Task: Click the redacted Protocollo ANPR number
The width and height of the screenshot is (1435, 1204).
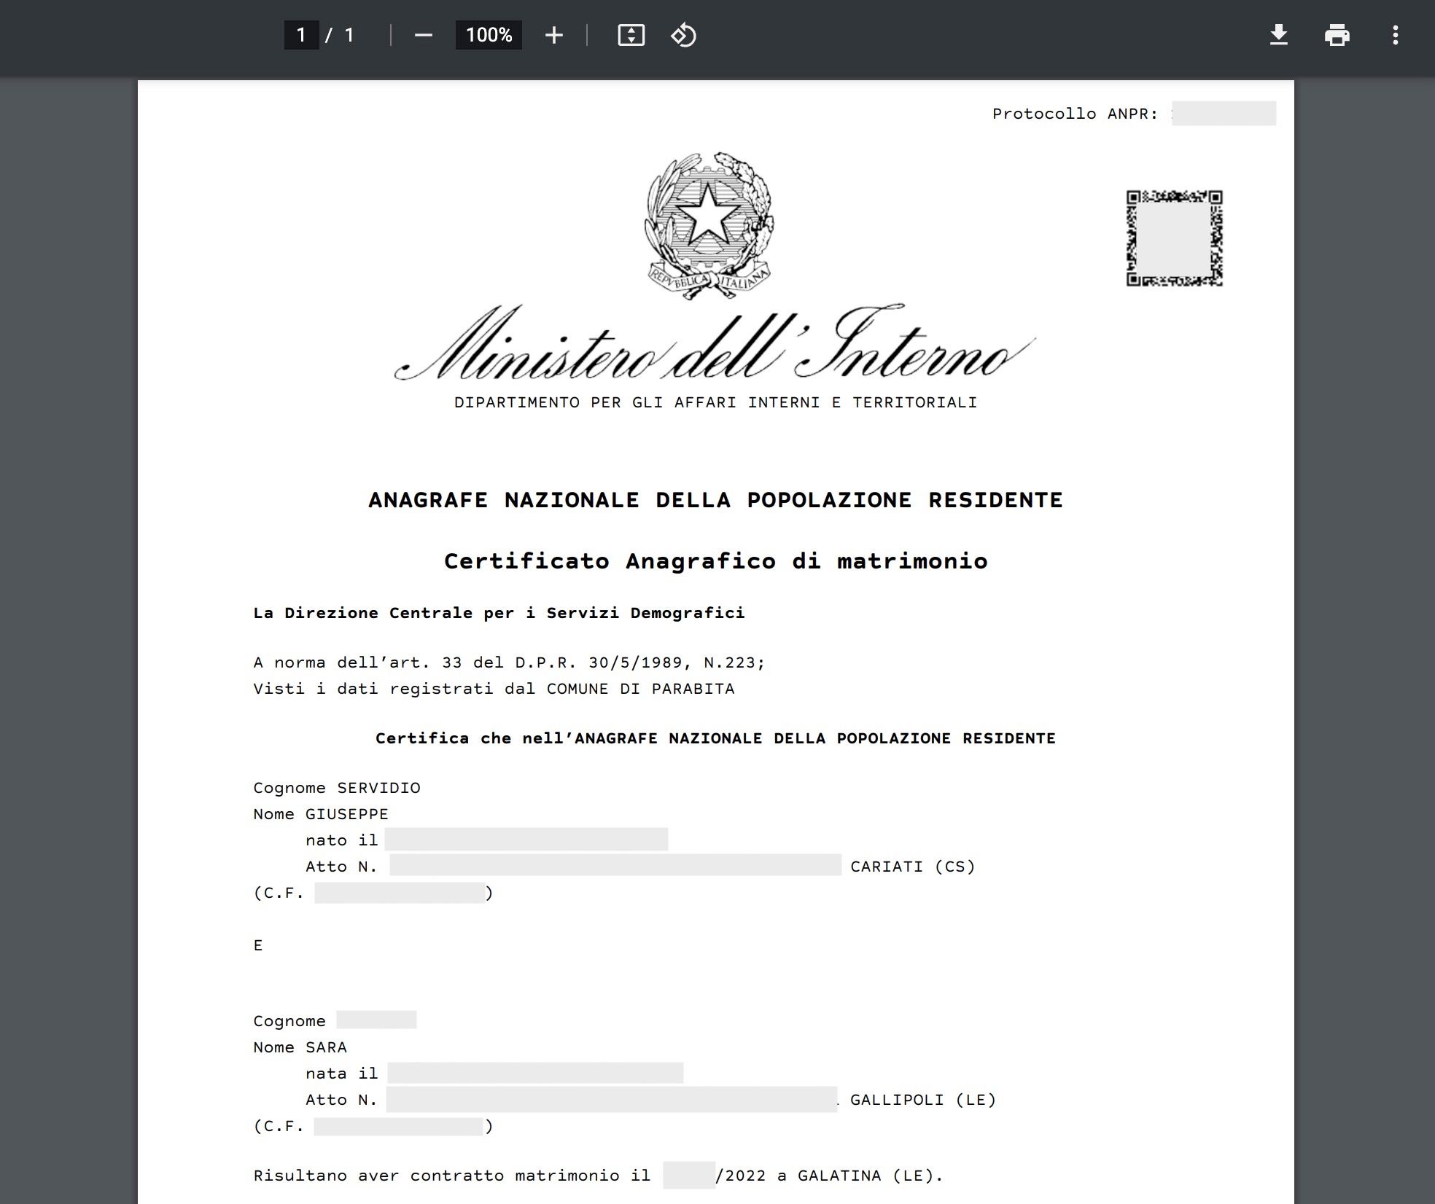Action: point(1224,114)
